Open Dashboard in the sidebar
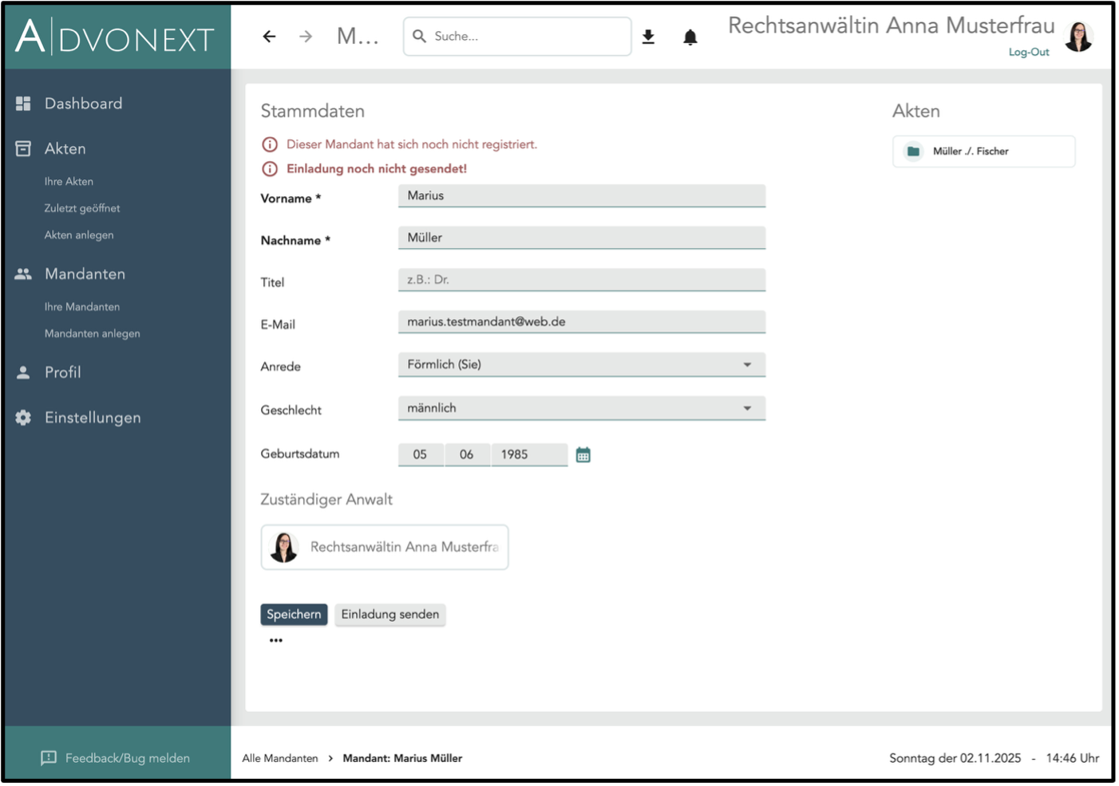 pos(83,104)
